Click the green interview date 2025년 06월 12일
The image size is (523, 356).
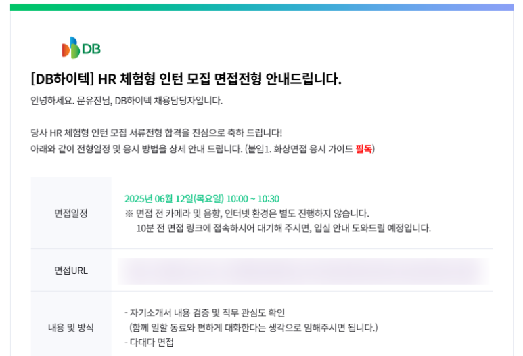pyautogui.click(x=174, y=199)
